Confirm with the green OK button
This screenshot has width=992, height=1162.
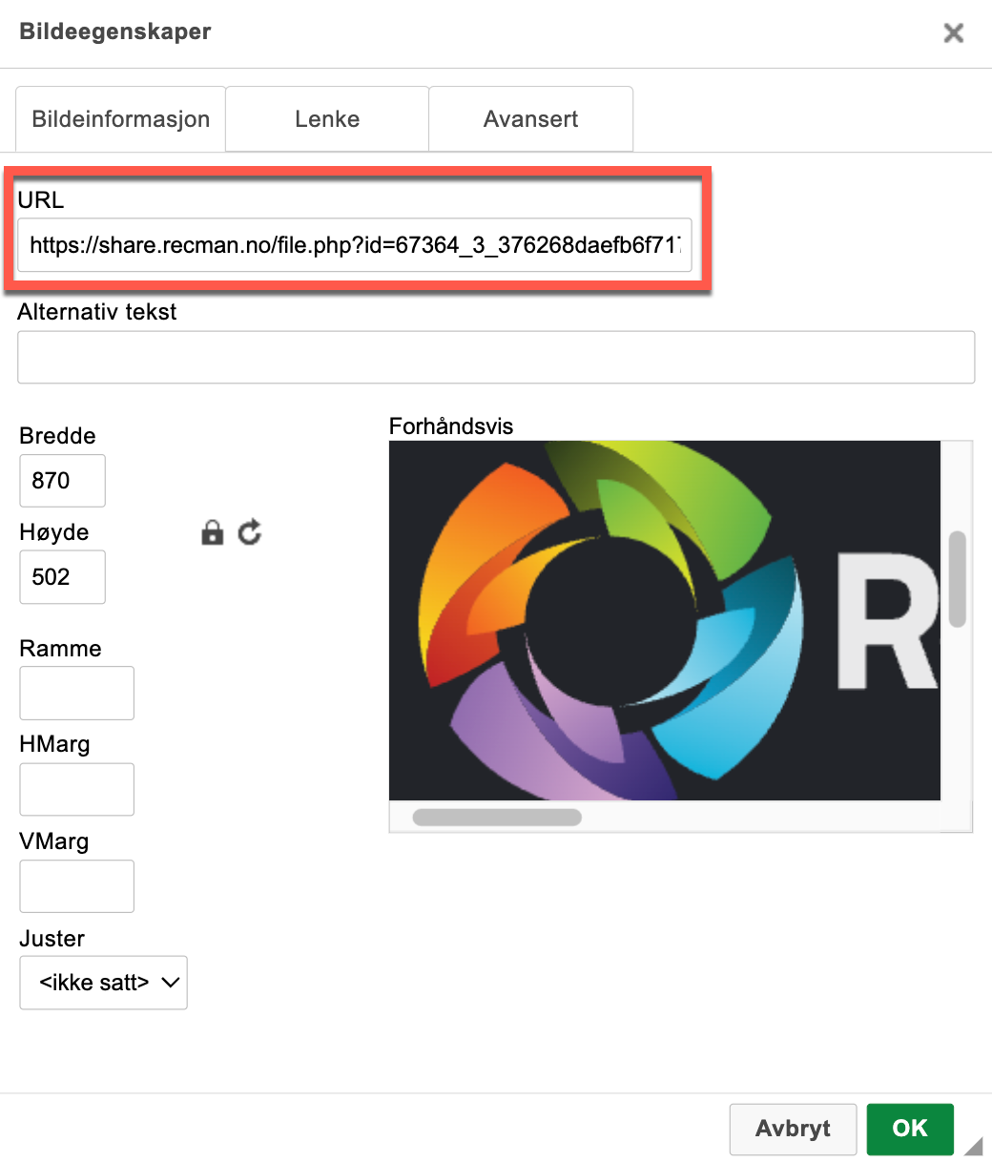909,1129
